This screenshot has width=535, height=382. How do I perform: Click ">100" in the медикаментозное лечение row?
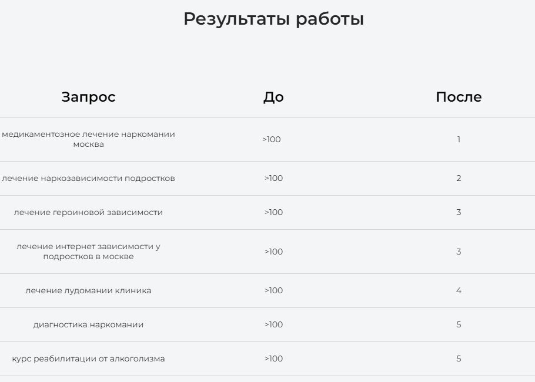272,139
